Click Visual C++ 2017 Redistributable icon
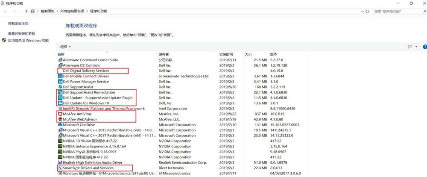This screenshot has width=427, height=177. point(60,136)
